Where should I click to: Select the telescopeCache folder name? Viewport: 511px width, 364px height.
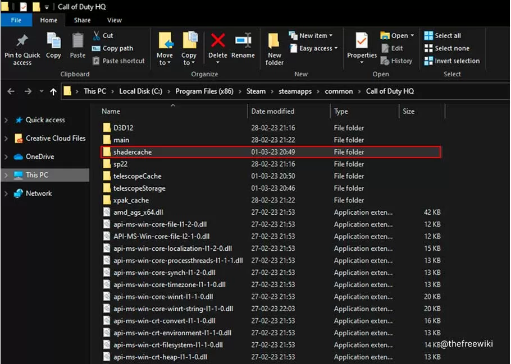click(x=137, y=176)
